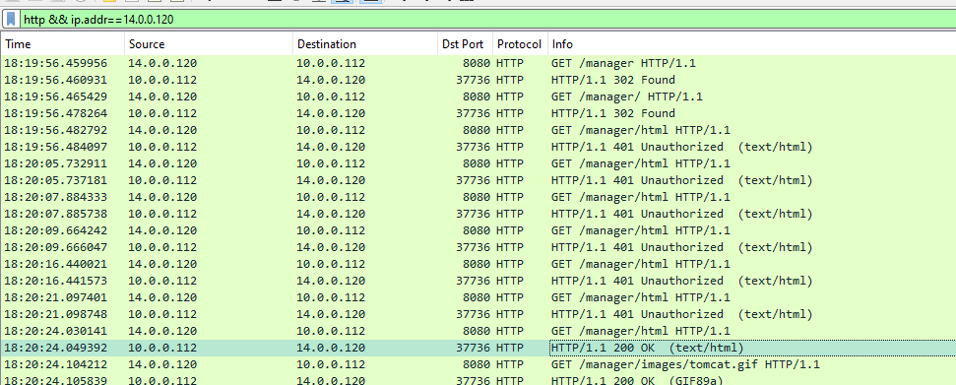Sort by the Info column header

pyautogui.click(x=751, y=44)
